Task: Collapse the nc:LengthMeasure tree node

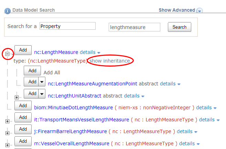Action: click(7, 54)
